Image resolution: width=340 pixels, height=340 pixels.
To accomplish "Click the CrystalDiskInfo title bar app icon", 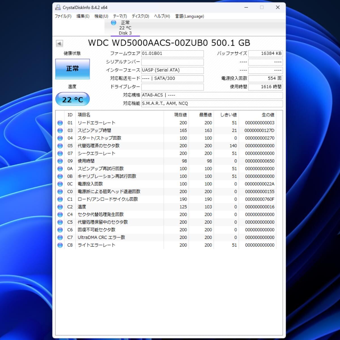I will [x=58, y=7].
